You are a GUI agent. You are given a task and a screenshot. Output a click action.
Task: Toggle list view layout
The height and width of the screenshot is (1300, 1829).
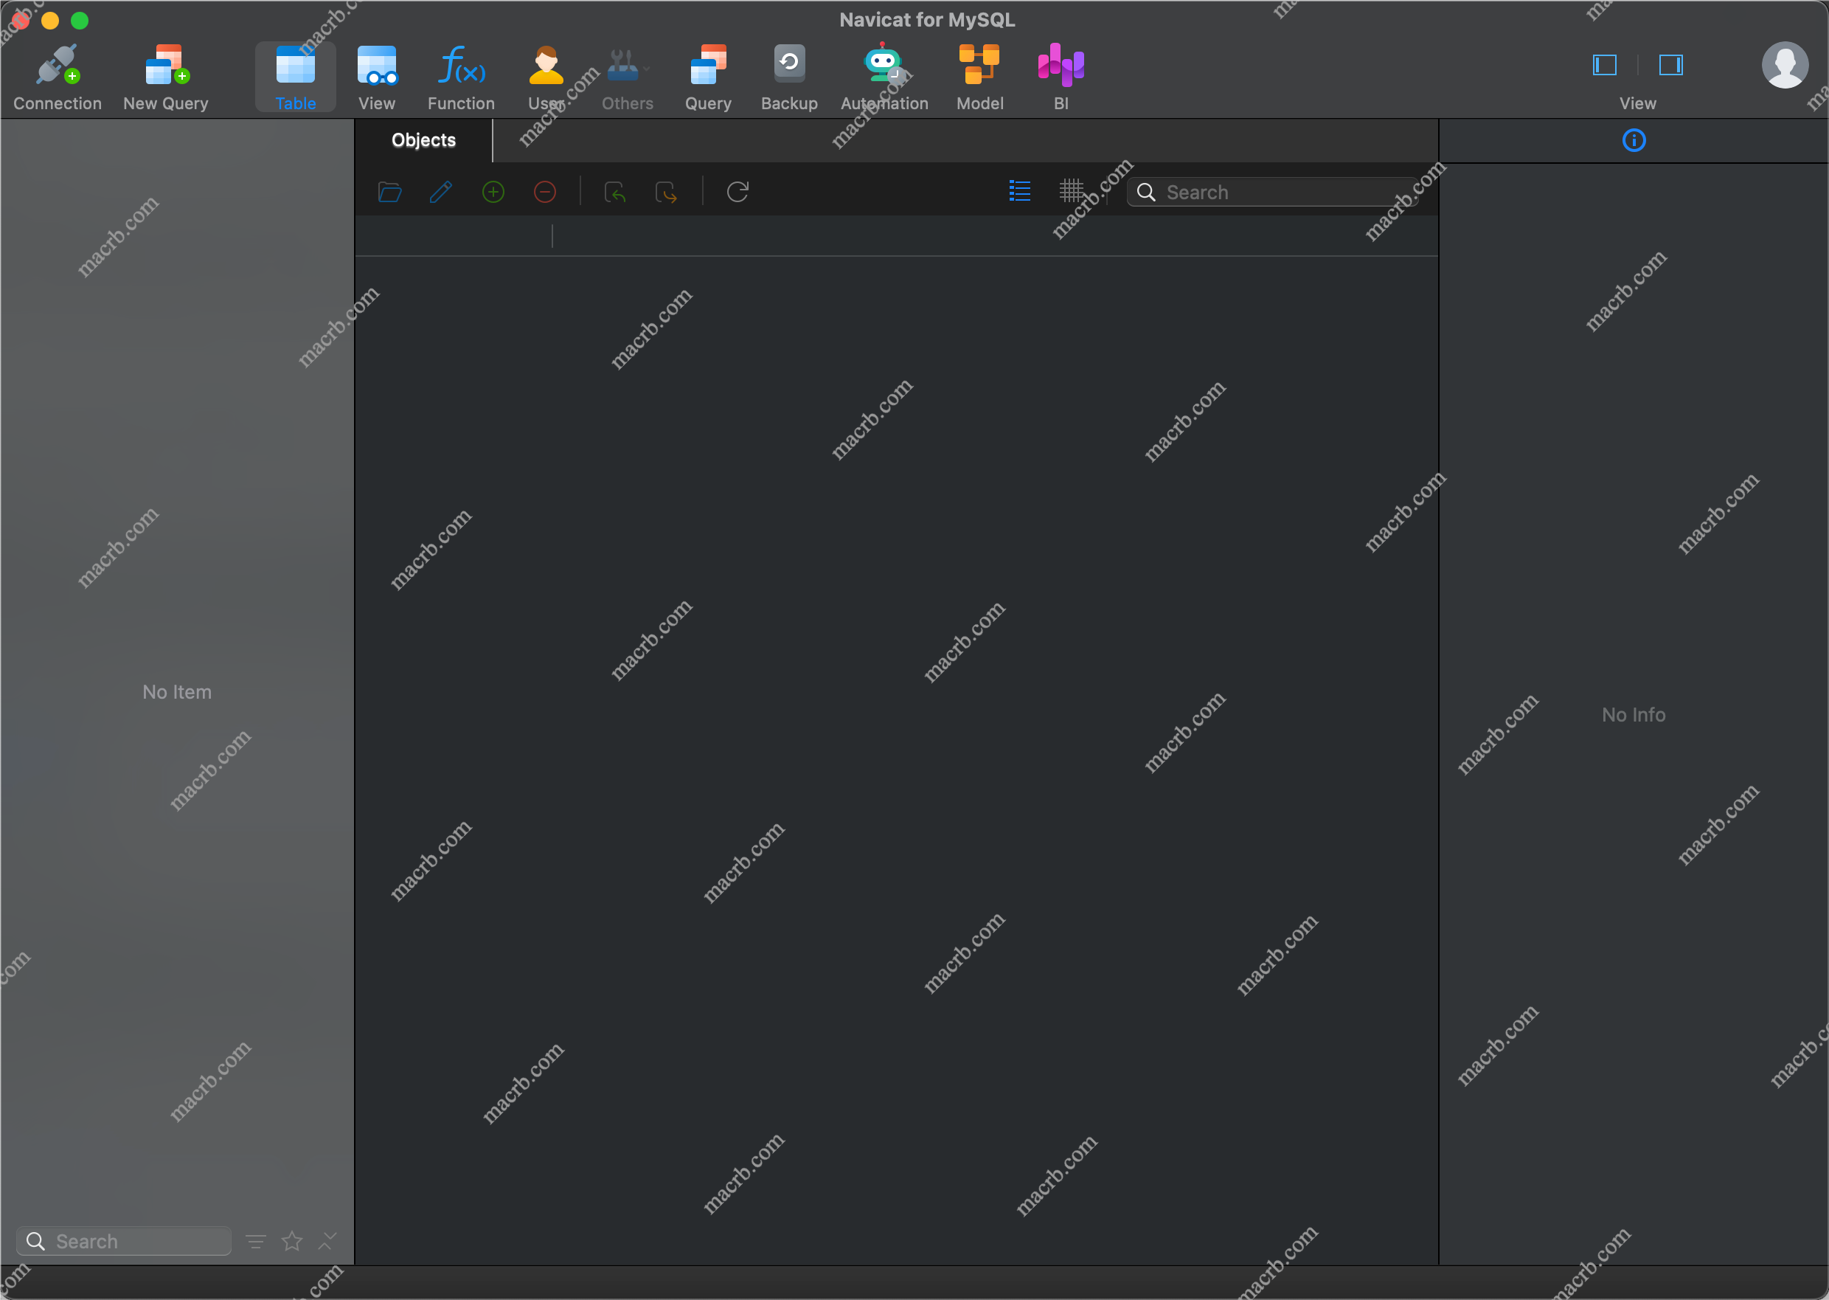pyautogui.click(x=1021, y=191)
